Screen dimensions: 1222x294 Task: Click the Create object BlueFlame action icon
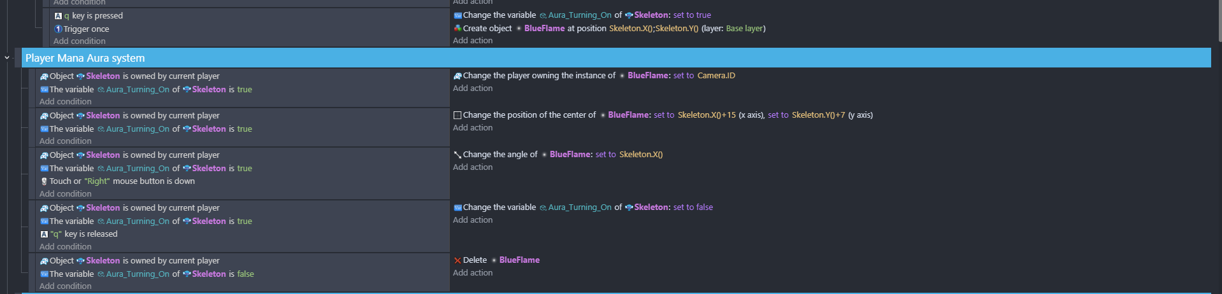coord(457,28)
